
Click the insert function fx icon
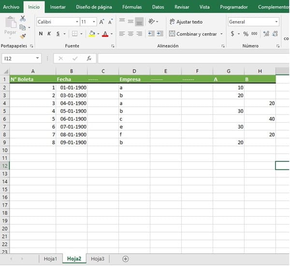tap(89, 58)
